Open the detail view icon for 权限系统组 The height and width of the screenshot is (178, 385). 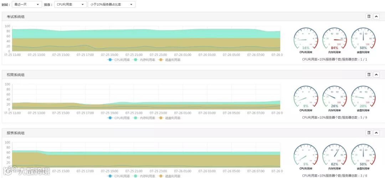pyautogui.click(x=369, y=74)
